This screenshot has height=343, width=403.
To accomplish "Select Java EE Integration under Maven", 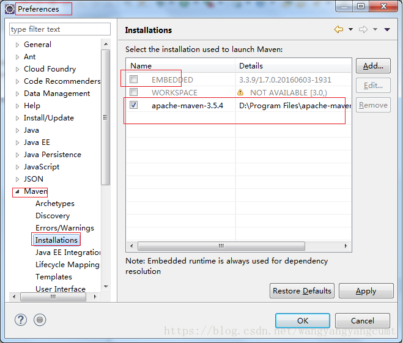I will click(68, 253).
